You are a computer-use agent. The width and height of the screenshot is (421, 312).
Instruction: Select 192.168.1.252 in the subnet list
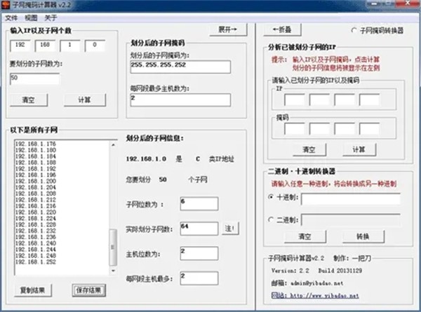tap(36, 262)
